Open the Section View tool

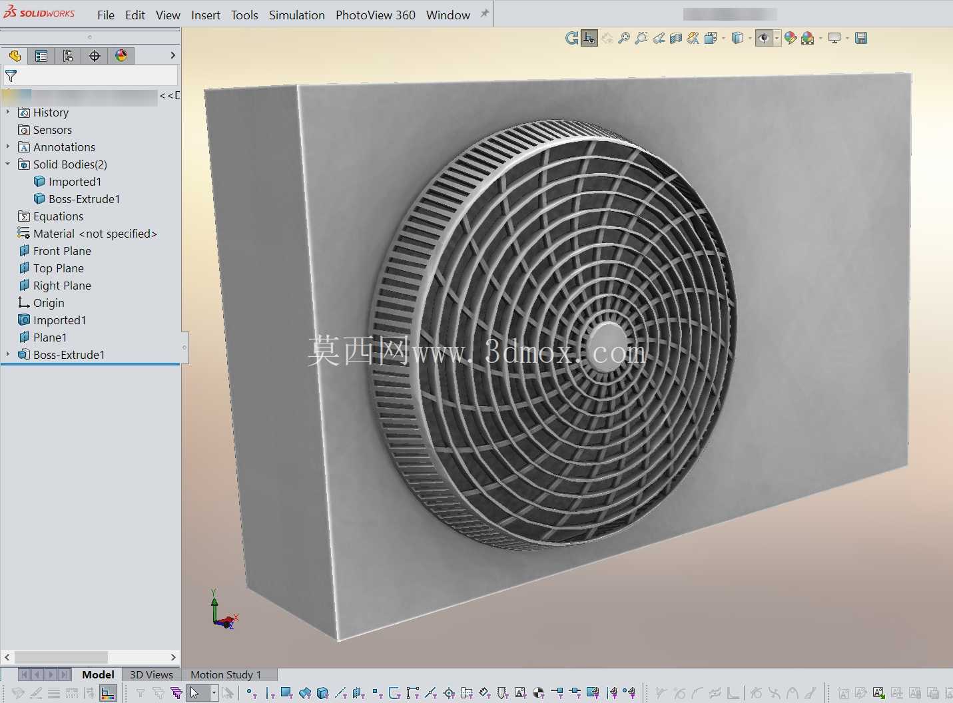[x=676, y=39]
